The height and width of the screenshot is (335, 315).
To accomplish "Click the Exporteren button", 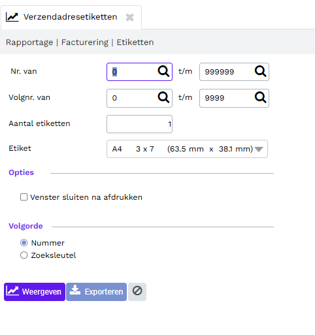I will [x=96, y=292].
